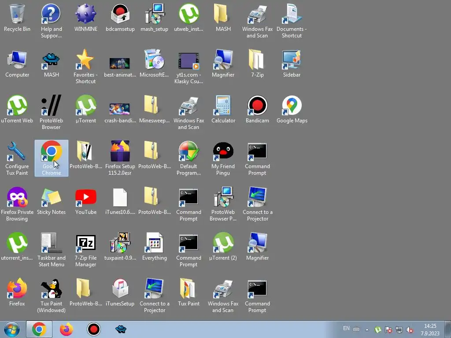Image resolution: width=451 pixels, height=338 pixels.
Task: Open Help and Support shortcut
Action: [51, 21]
